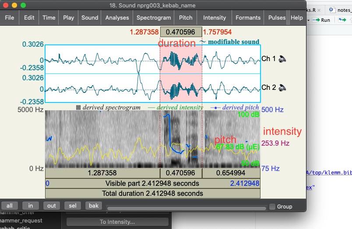Click the 'out' zoom out button
The height and width of the screenshot is (229, 352).
(52, 205)
